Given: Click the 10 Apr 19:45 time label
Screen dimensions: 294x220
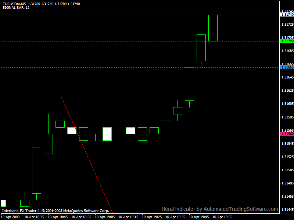Looking at the screenshot, I should 199,217.
